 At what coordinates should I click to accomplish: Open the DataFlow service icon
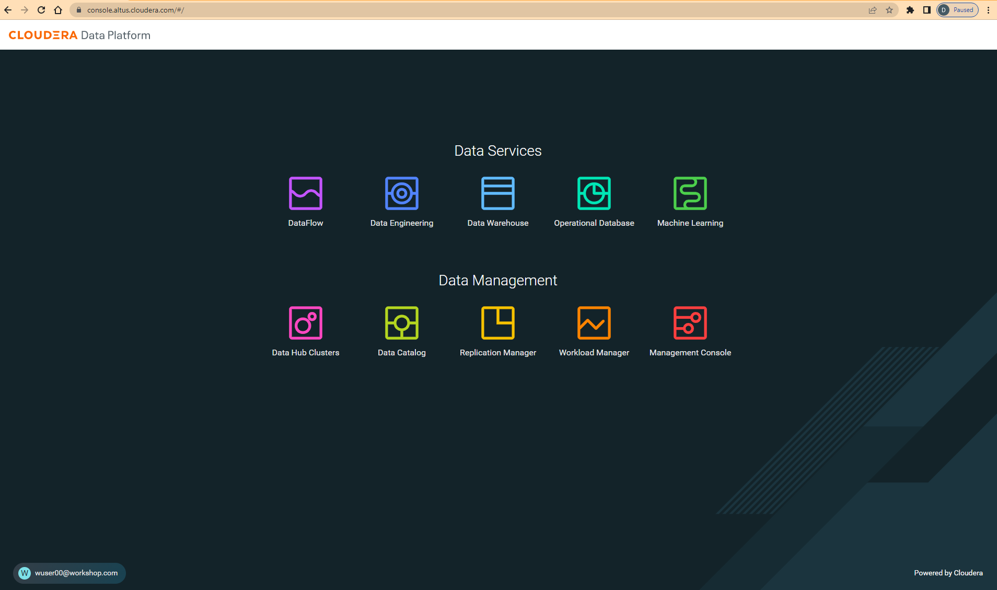306,193
